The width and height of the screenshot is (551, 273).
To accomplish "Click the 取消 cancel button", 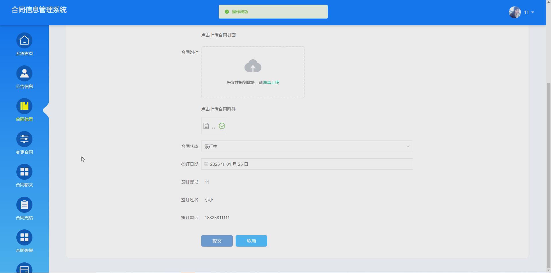I will click(x=251, y=241).
